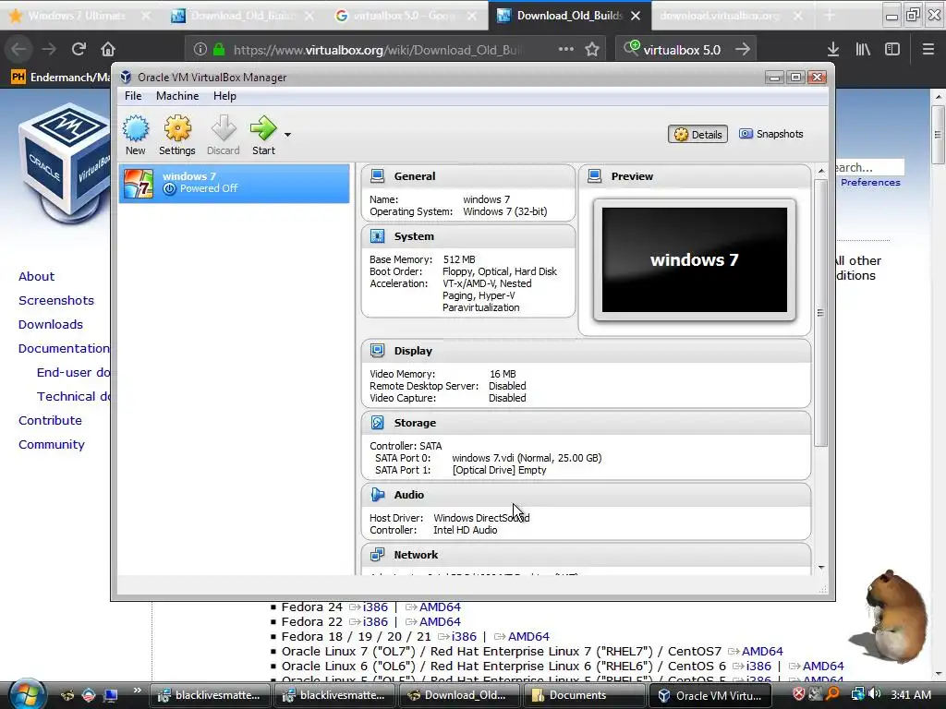Click the volume icon in system tray
Screen dimensions: 946x709
875,694
